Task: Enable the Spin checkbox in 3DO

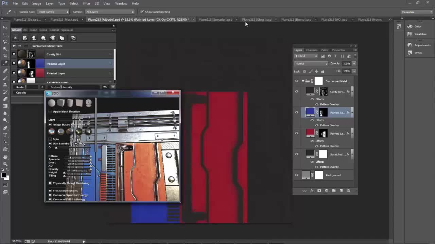Action: [x=50, y=139]
